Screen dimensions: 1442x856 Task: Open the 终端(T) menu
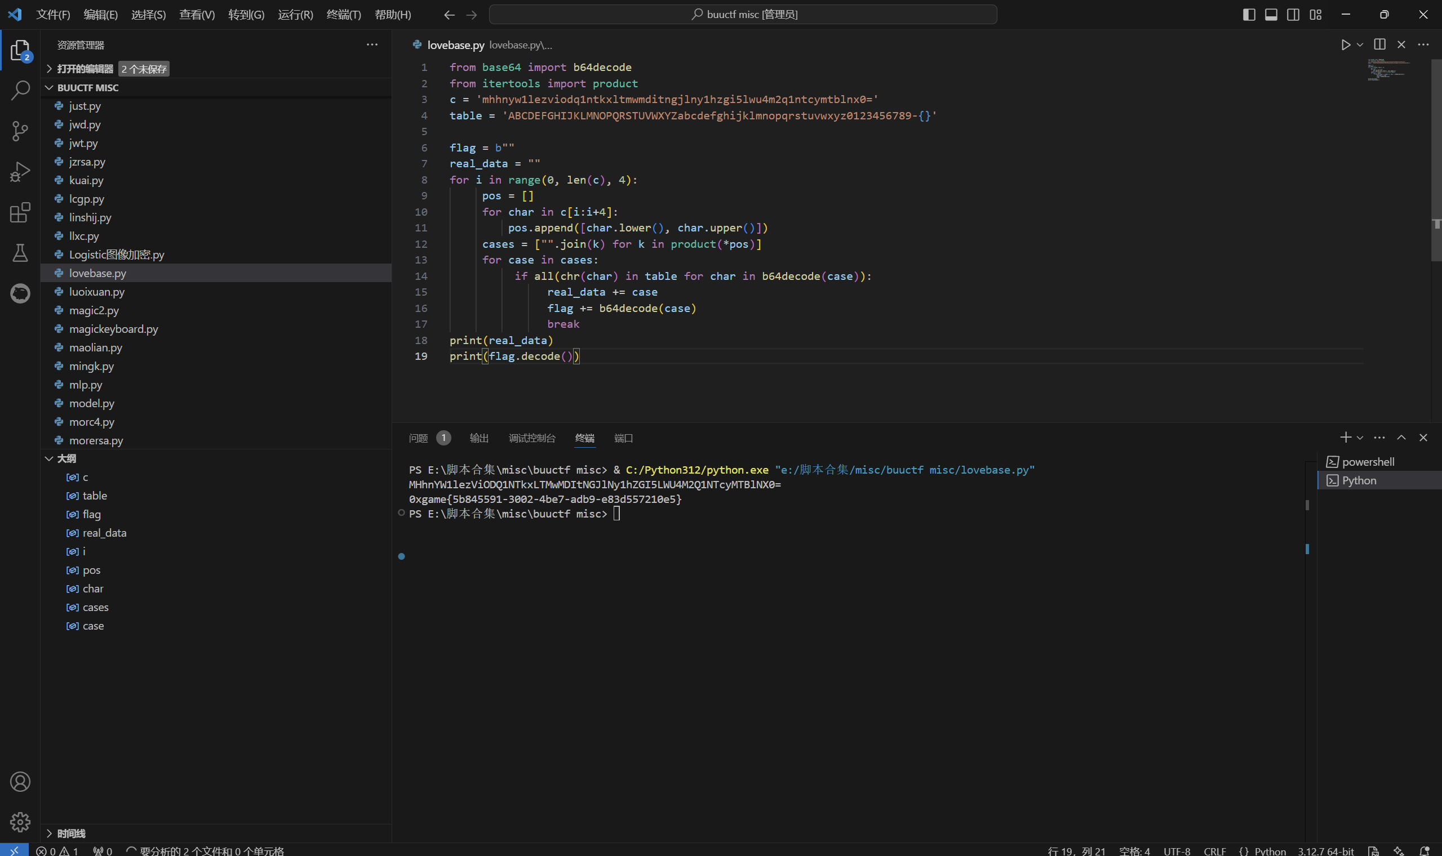tap(343, 15)
